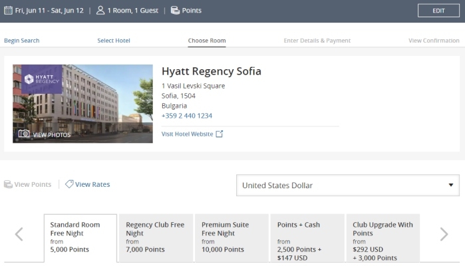465x266 pixels.
Task: Open Visit Hotel Website link
Action: pyautogui.click(x=187, y=134)
